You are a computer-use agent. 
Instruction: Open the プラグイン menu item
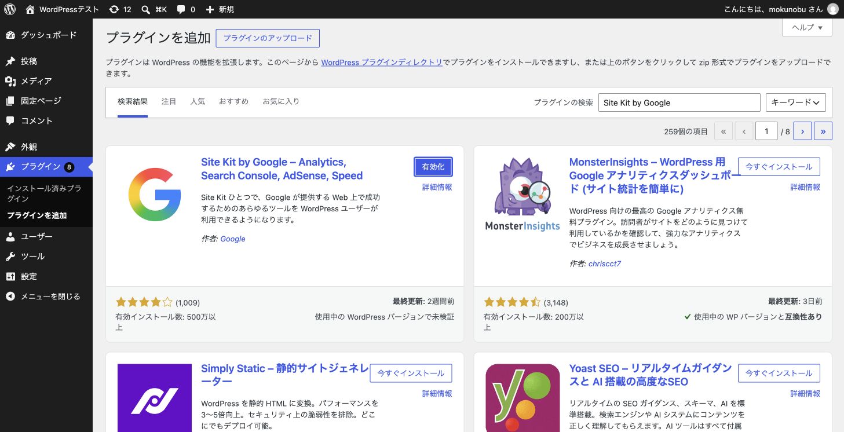click(46, 167)
